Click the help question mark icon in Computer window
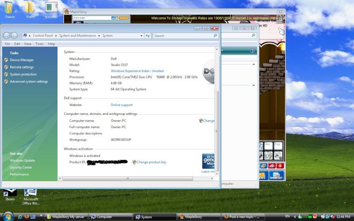354x221 pixels. click(252, 51)
